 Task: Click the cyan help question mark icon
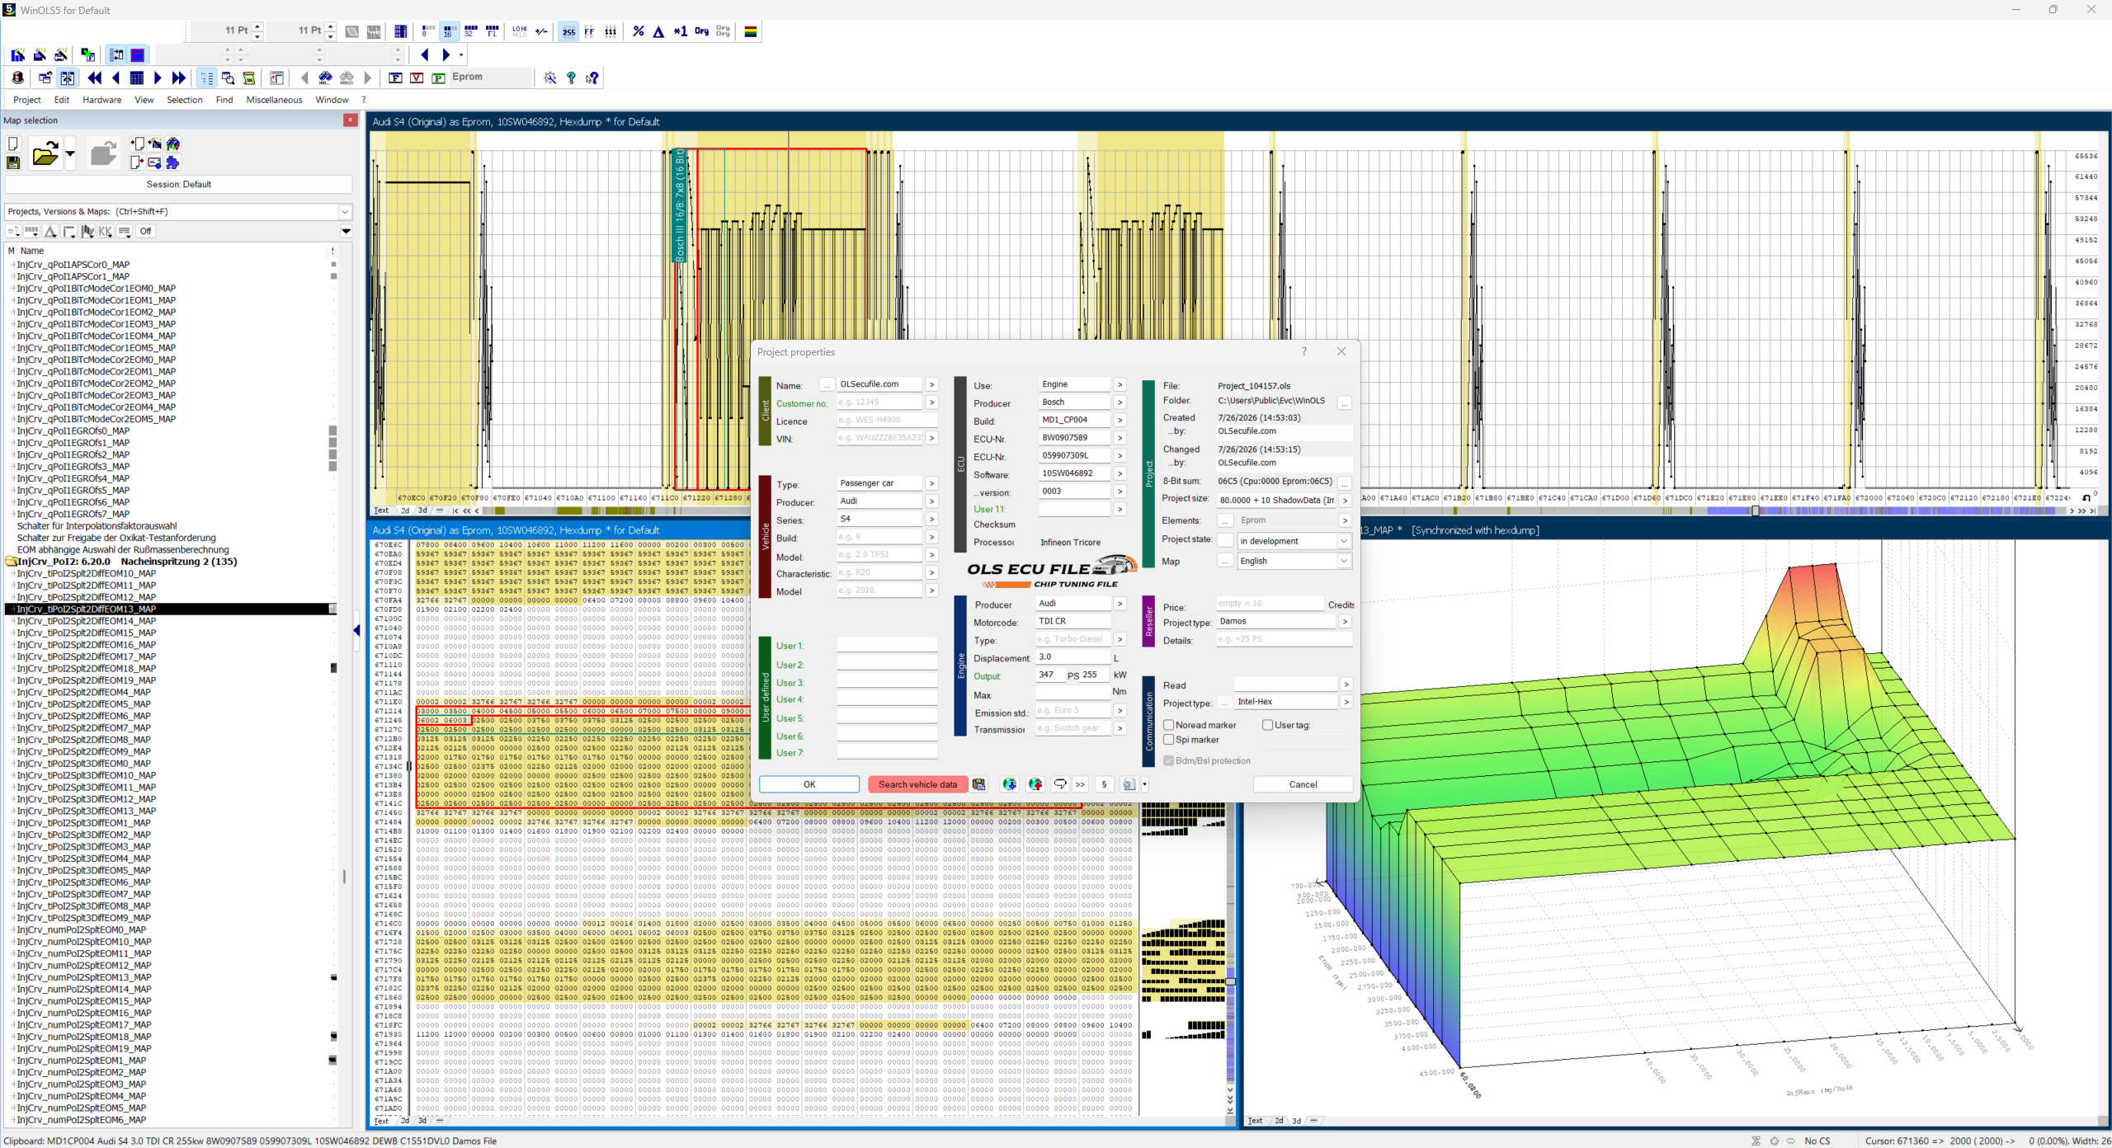coord(571,78)
